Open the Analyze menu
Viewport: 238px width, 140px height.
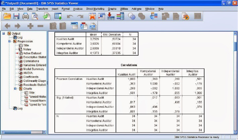pyautogui.click(x=77, y=8)
